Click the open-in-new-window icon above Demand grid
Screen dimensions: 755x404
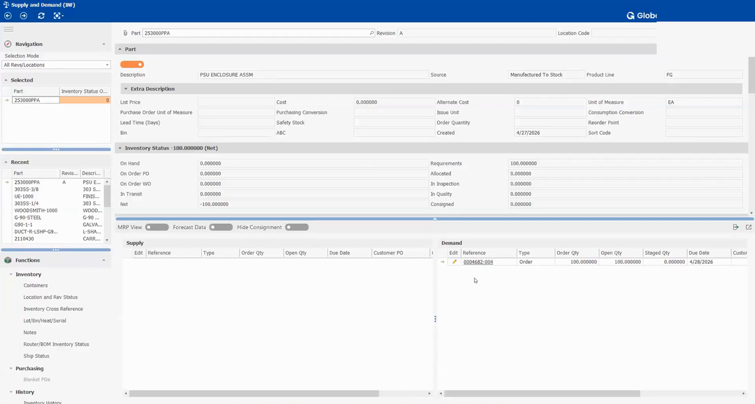(x=749, y=227)
